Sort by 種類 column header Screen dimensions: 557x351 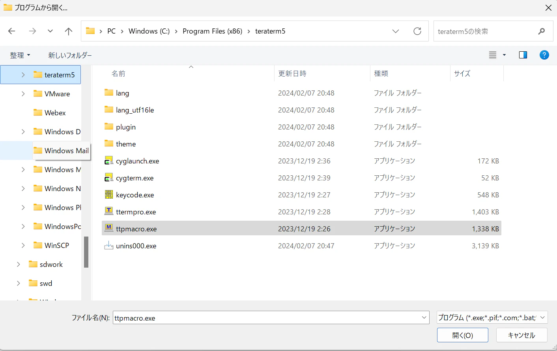click(x=381, y=73)
